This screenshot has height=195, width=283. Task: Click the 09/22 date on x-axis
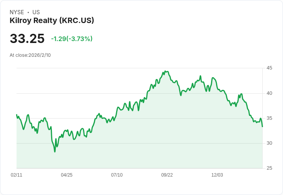click(167, 175)
